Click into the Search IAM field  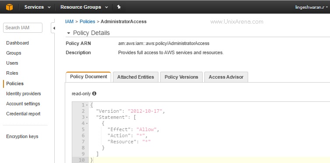[x=23, y=28]
